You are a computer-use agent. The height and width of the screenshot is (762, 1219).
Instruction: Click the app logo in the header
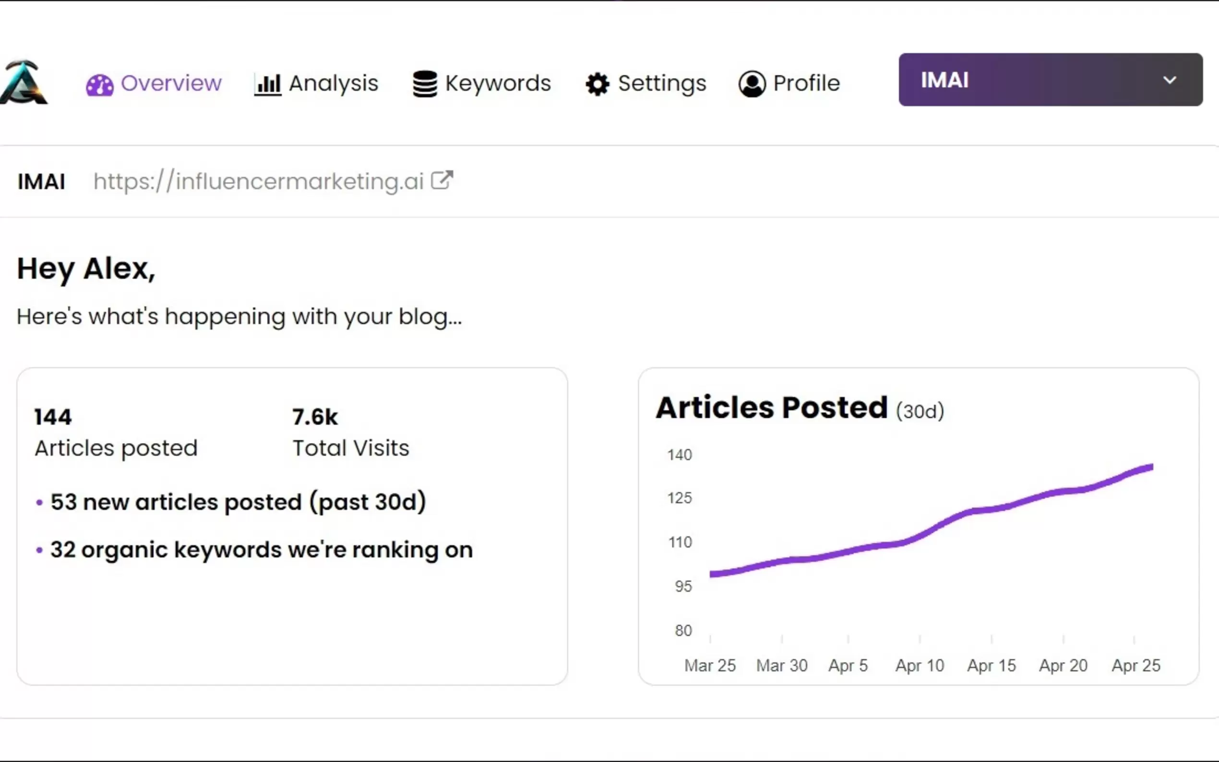[23, 83]
